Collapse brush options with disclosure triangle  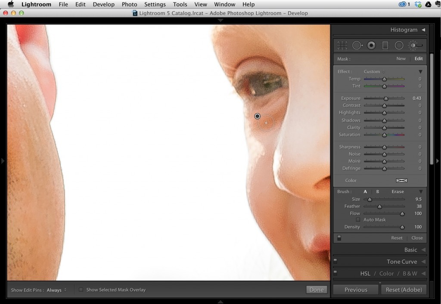[421, 192]
